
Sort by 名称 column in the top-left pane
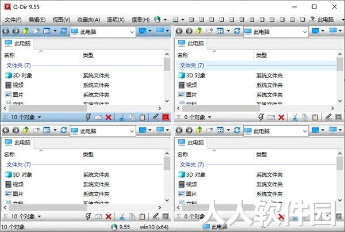[41, 55]
